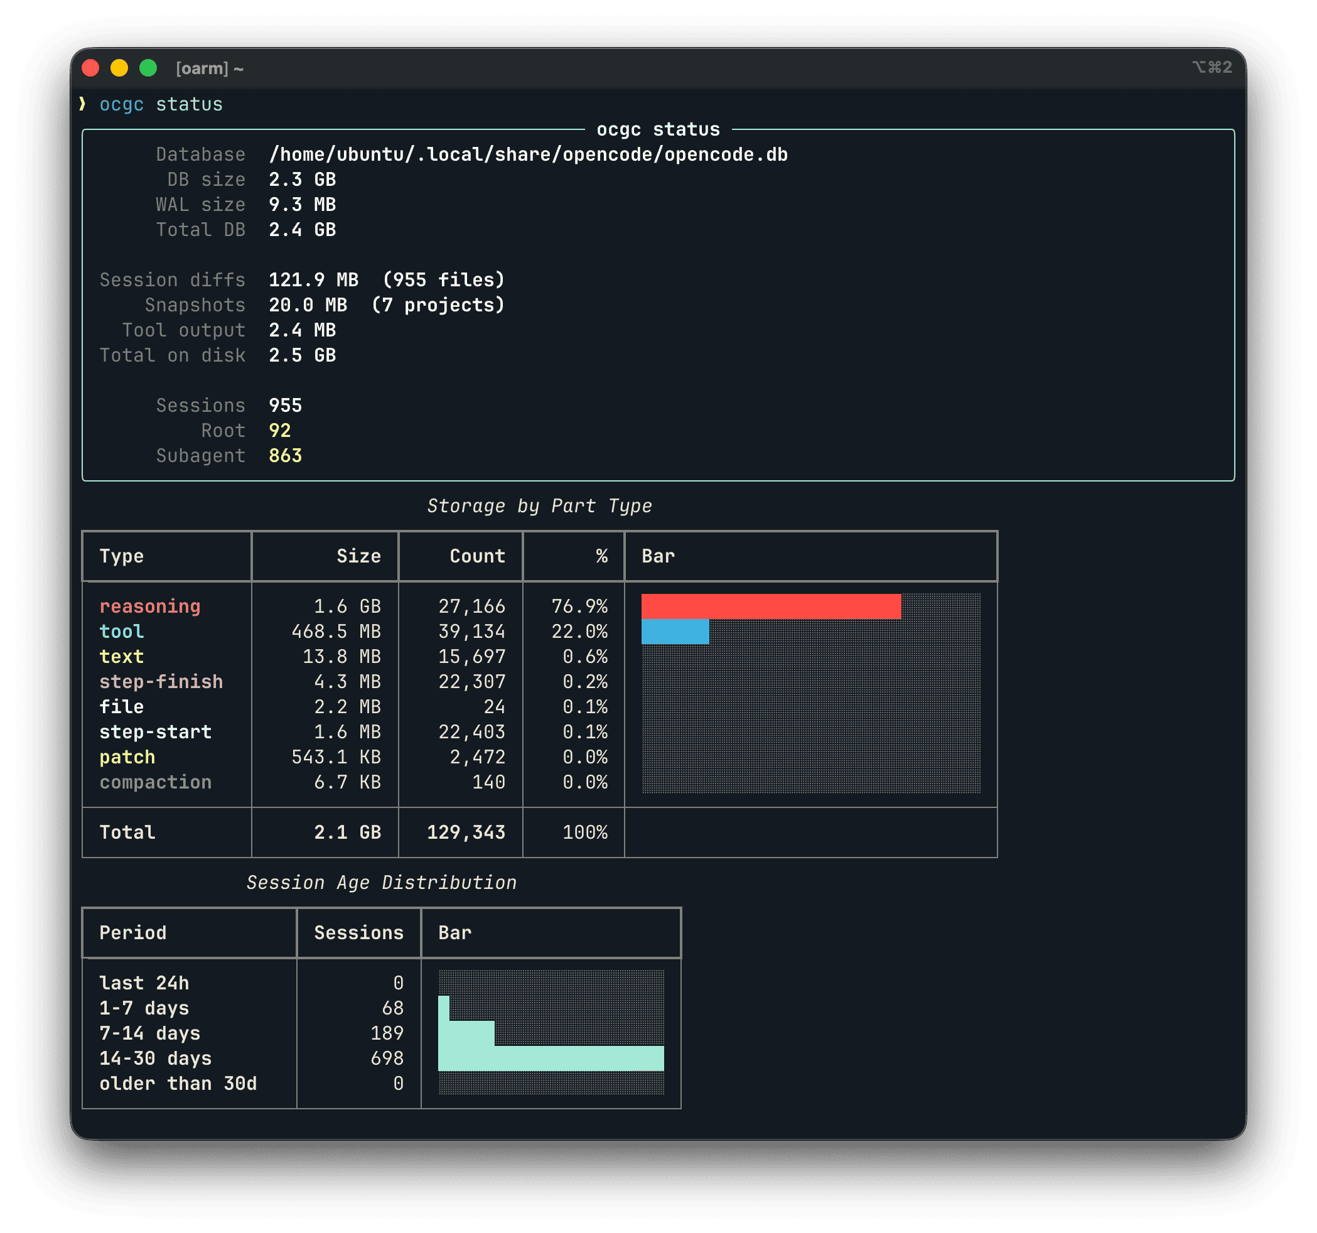Select the 'tool' type row label
This screenshot has height=1233, width=1317.
coord(122,632)
